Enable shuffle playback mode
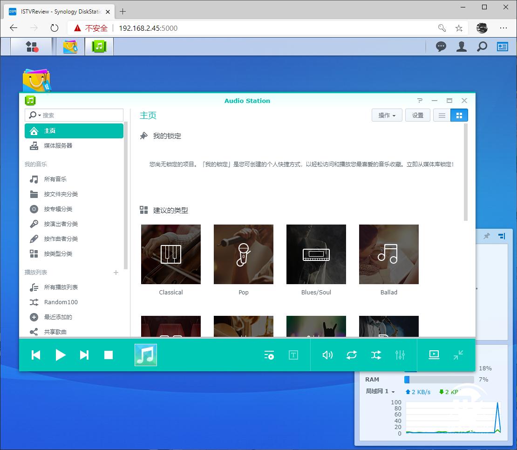 point(376,355)
